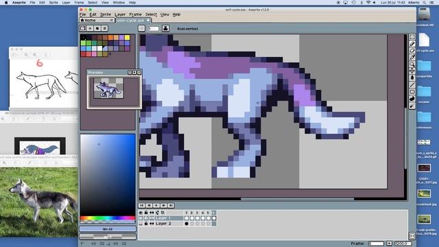Lock Layer 1

(x=146, y=218)
